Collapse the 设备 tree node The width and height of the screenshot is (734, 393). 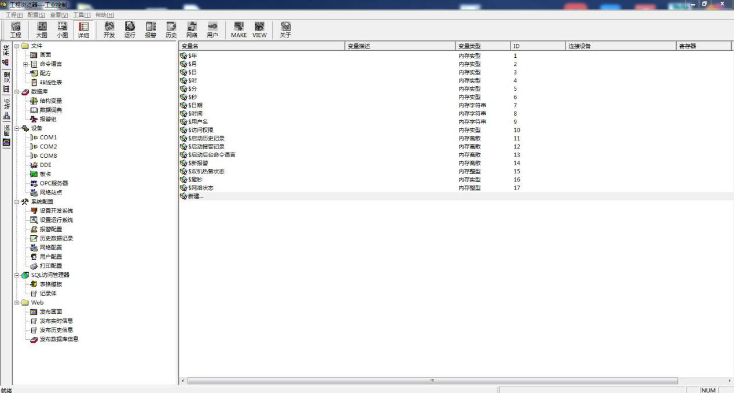17,128
